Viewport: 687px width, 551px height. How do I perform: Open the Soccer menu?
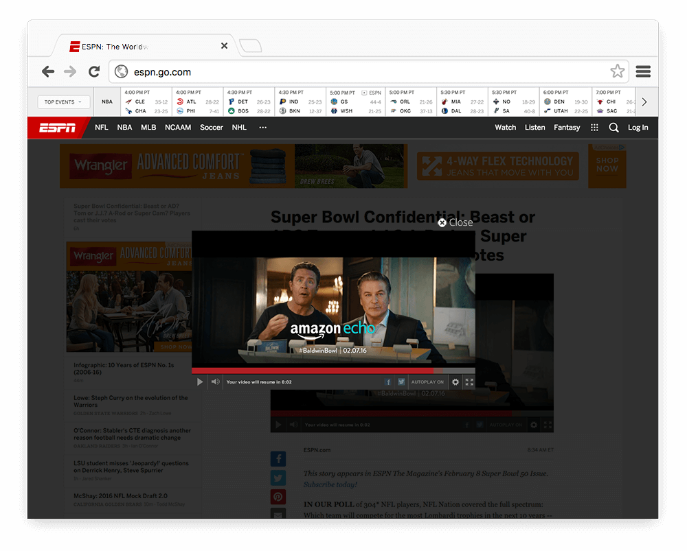(211, 128)
